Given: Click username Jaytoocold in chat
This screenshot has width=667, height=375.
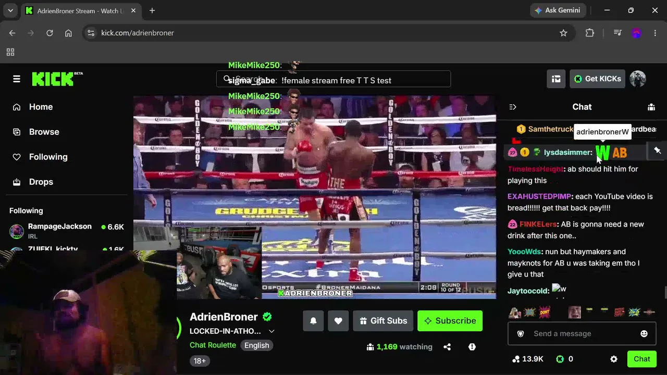Looking at the screenshot, I should (x=528, y=291).
